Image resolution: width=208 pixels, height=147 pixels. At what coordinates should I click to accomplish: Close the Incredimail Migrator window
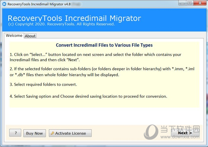[x=200, y=3]
